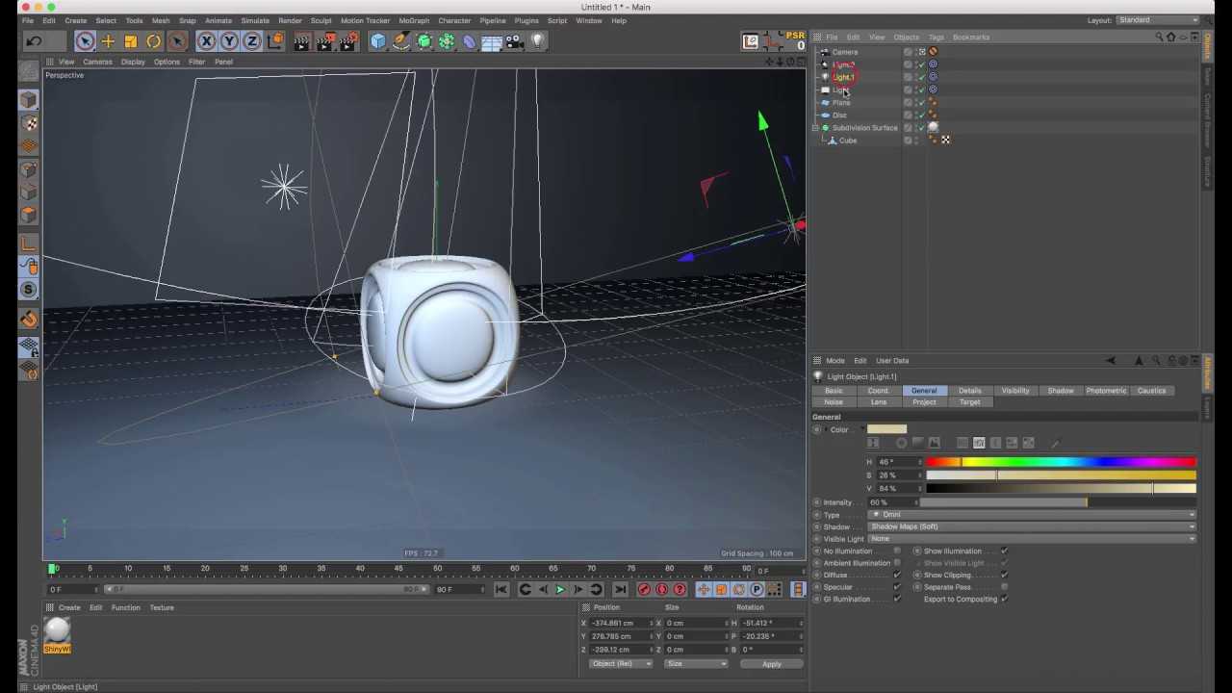This screenshot has width=1232, height=693.
Task: Enable the Snap tool icon
Action: [x=29, y=290]
